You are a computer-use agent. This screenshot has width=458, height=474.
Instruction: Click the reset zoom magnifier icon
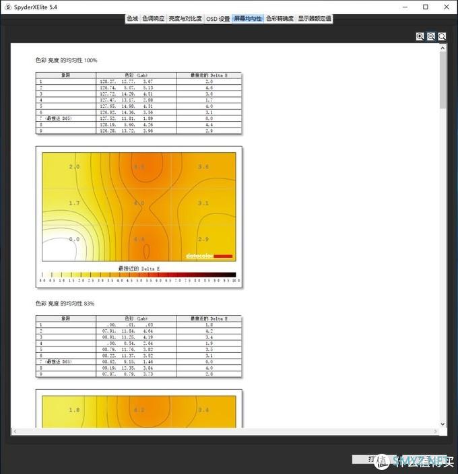coord(442,36)
